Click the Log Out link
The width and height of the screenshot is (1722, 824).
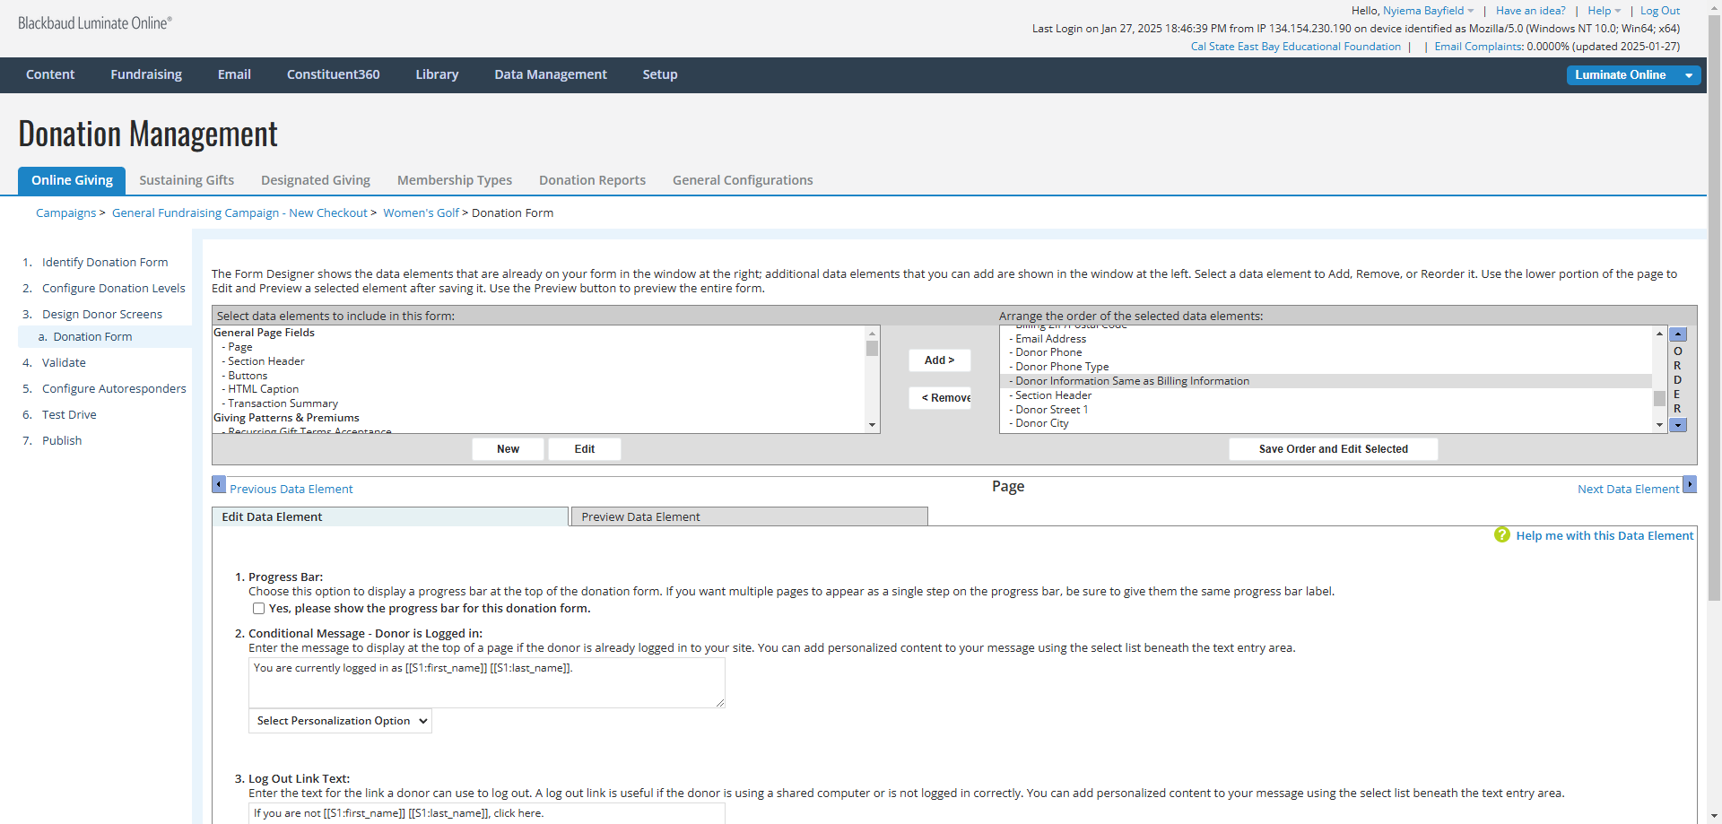click(1660, 11)
